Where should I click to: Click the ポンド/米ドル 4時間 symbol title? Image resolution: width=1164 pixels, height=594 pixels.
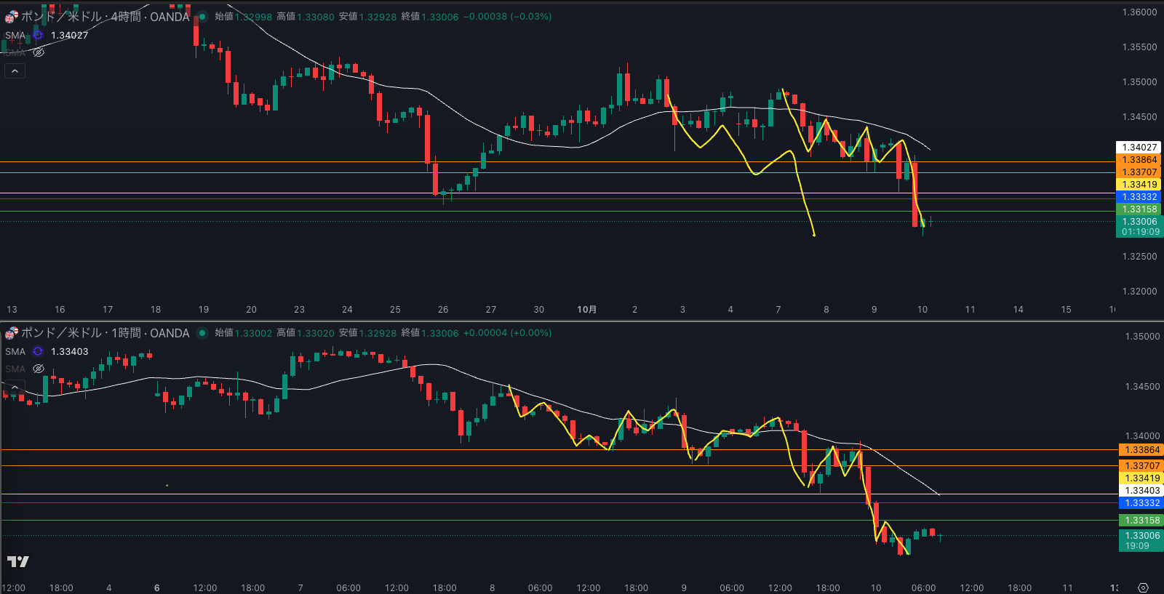tap(105, 17)
